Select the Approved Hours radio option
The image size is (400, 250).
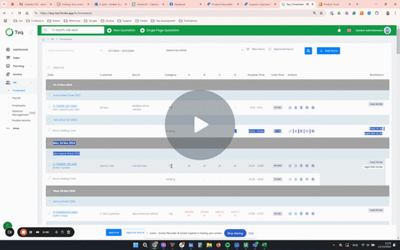tap(270, 49)
